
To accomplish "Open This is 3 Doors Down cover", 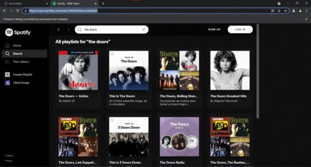I will point(129,137).
